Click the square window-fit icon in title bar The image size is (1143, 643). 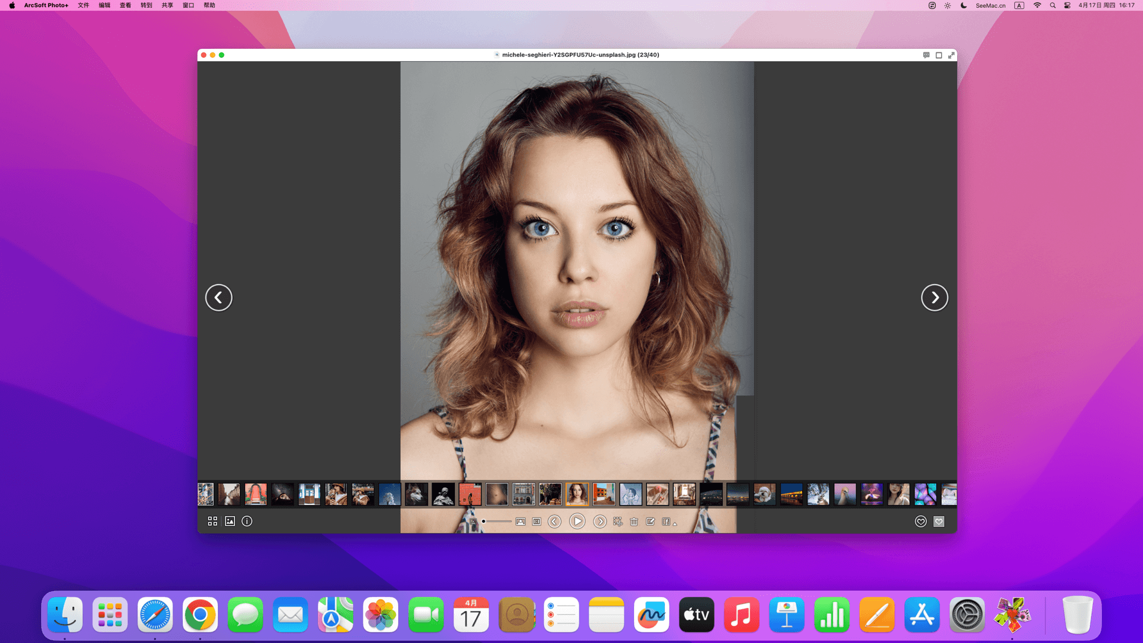(x=939, y=55)
